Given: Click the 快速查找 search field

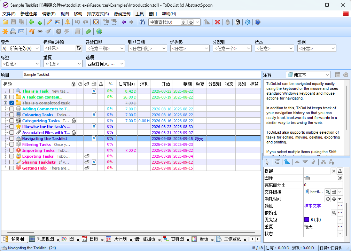Looking at the screenshot, I should 164,22.
